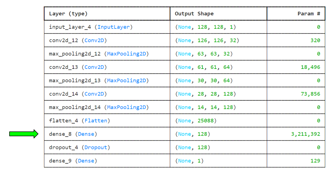Select the 18,496 parameter value

pos(310,67)
